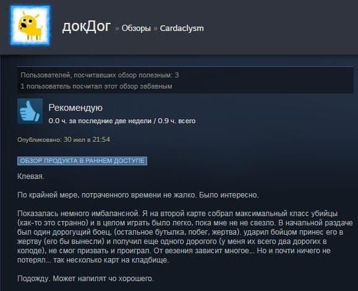Open the yellow dog avatar profile picture
The image size is (358, 291).
30,25
